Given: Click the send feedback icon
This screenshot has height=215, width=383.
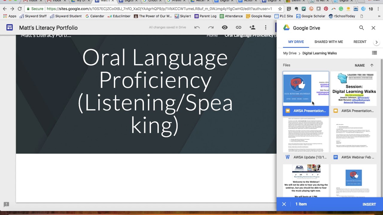Looking at the screenshot, I should coord(6,205).
